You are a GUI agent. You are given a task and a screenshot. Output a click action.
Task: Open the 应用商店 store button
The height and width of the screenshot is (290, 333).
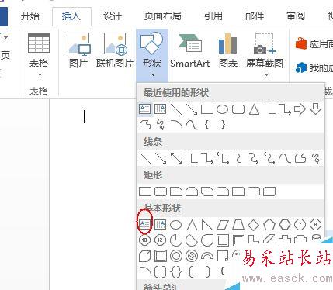pos(314,44)
